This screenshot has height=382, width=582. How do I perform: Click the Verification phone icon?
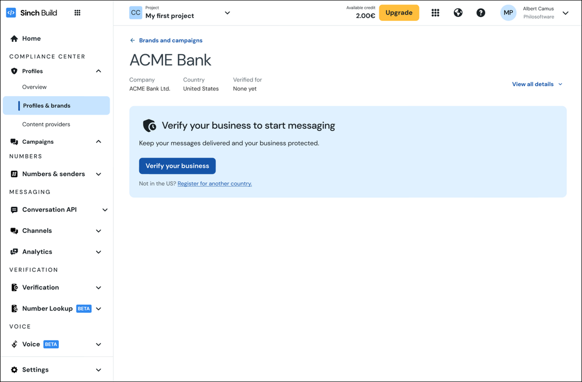(x=14, y=288)
